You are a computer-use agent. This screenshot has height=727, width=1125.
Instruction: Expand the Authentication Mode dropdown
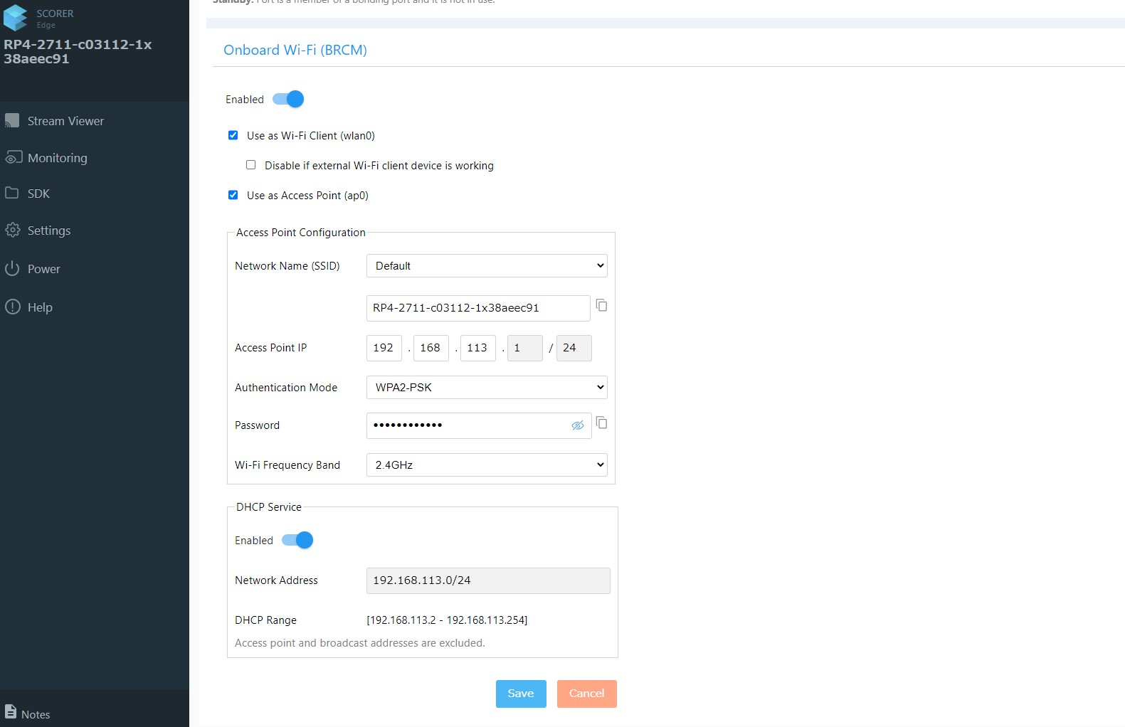pos(487,388)
